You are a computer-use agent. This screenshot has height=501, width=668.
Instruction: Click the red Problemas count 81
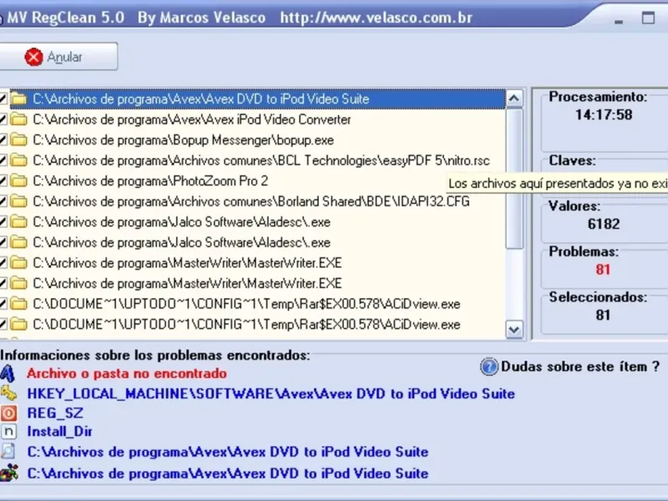(603, 269)
